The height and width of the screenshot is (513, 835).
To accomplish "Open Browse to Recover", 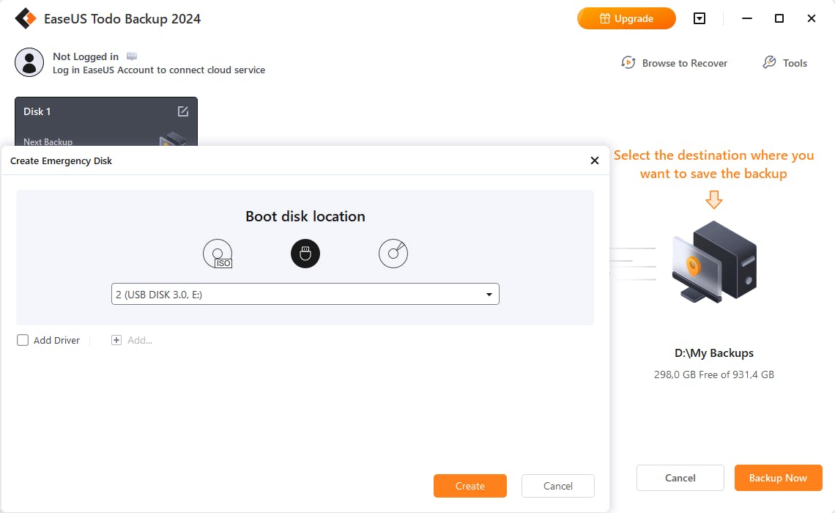I will click(674, 63).
